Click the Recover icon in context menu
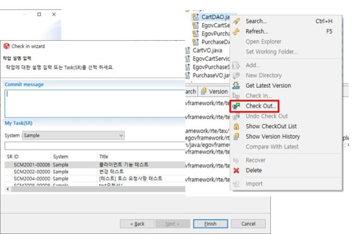This screenshot has height=234, width=353. pos(236,160)
